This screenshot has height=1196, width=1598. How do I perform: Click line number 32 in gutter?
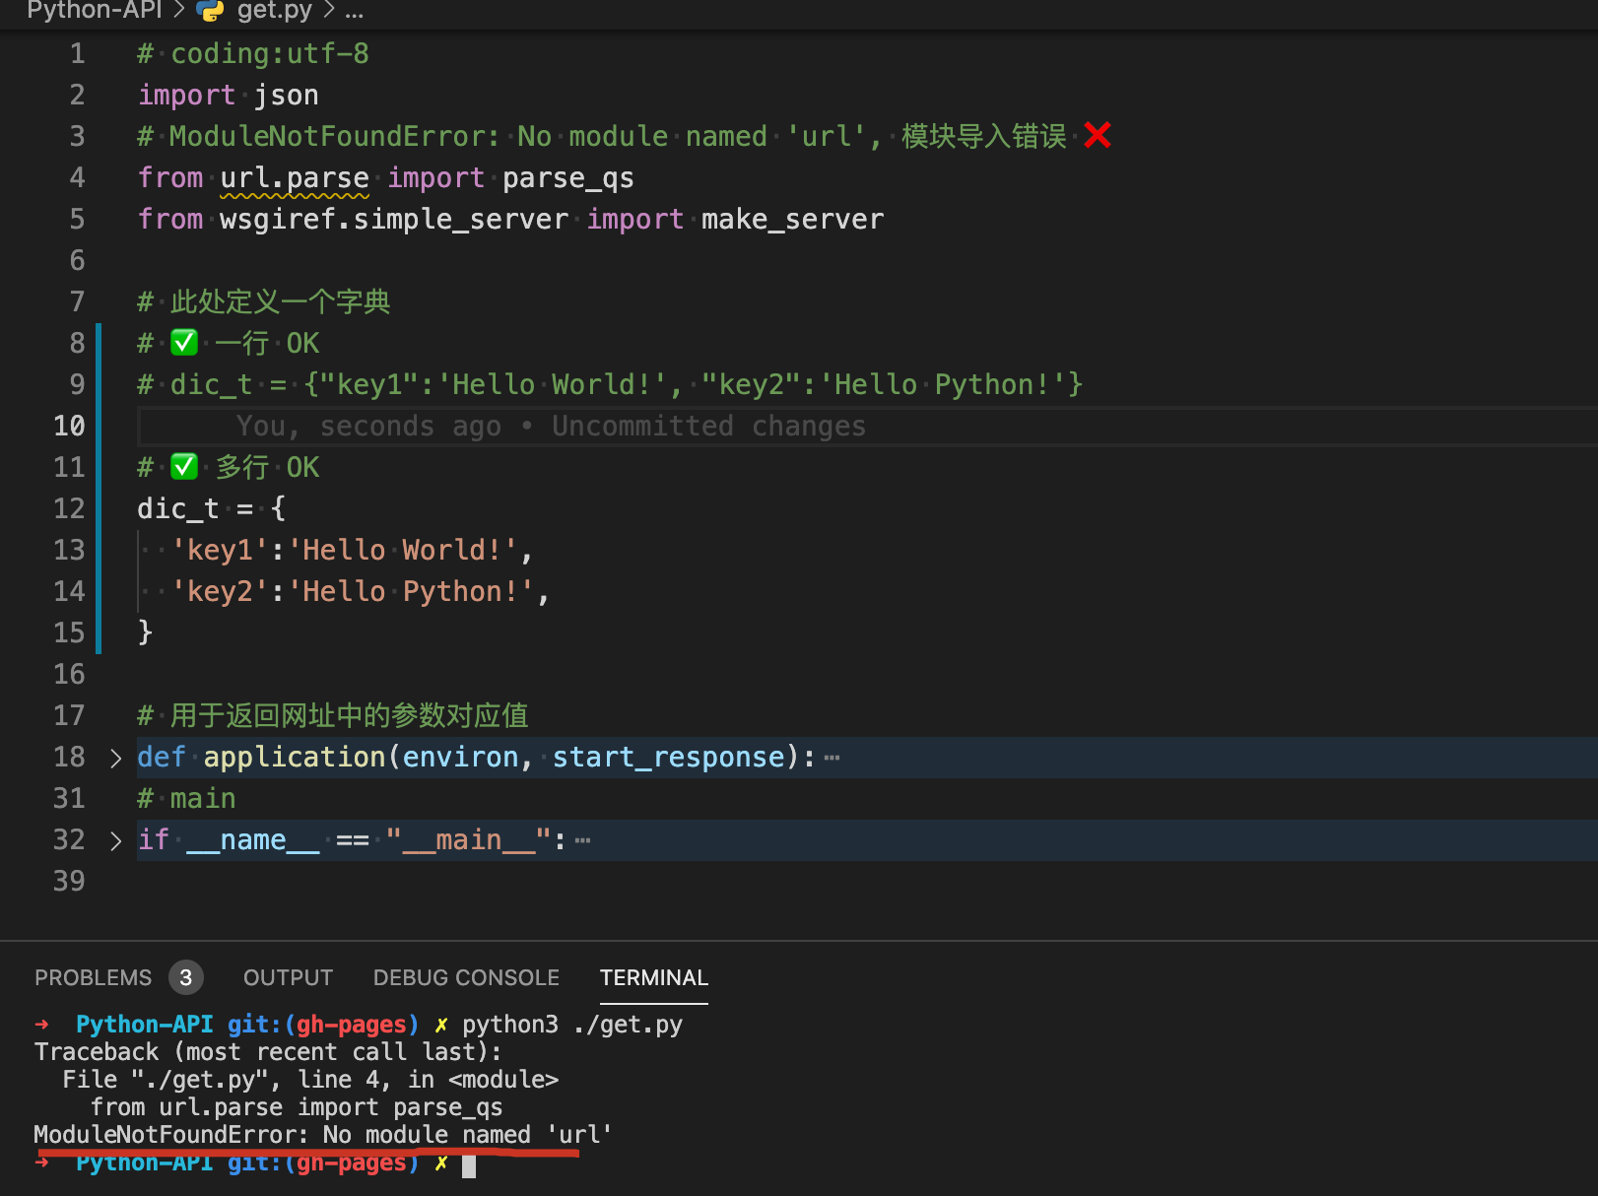(69, 839)
